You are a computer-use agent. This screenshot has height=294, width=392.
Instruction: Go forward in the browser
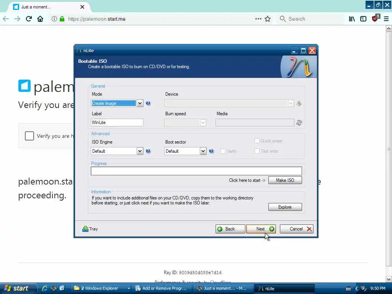coord(17,19)
